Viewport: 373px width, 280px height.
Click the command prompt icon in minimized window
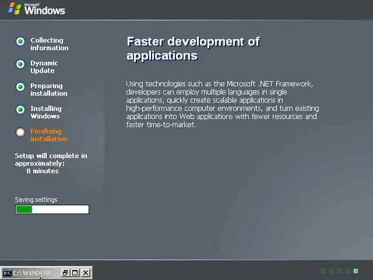coord(7,273)
